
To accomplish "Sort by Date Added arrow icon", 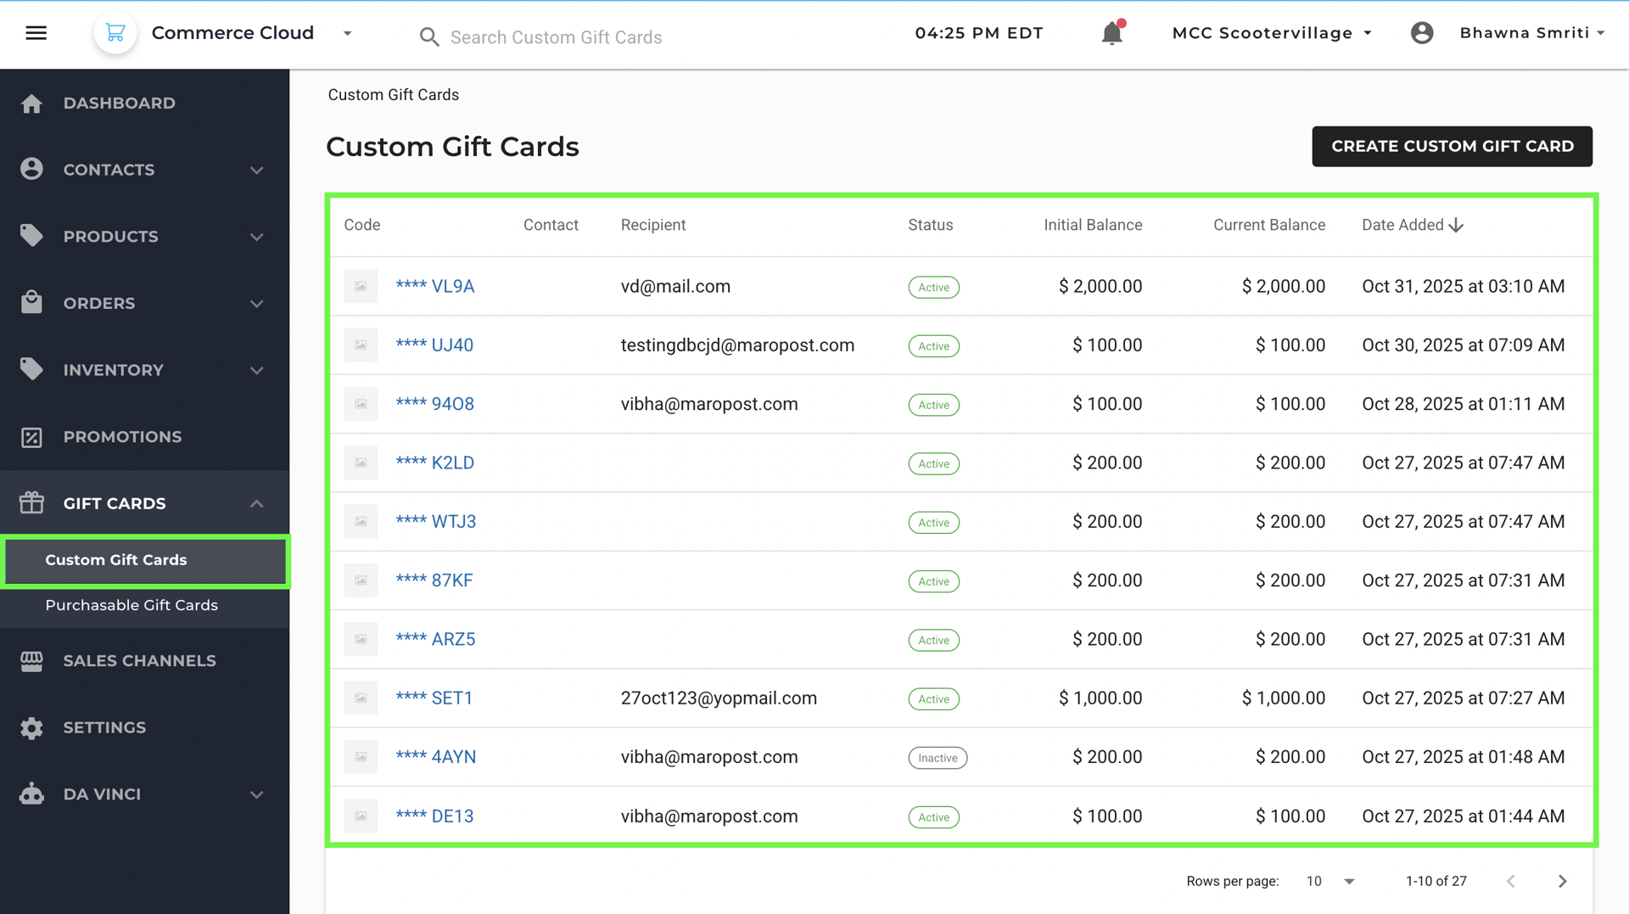I will click(1456, 225).
